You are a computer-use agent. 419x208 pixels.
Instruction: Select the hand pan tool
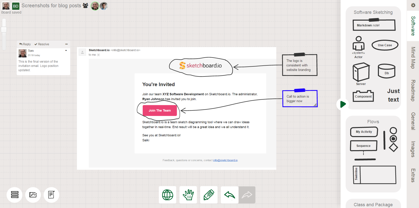[x=188, y=195]
